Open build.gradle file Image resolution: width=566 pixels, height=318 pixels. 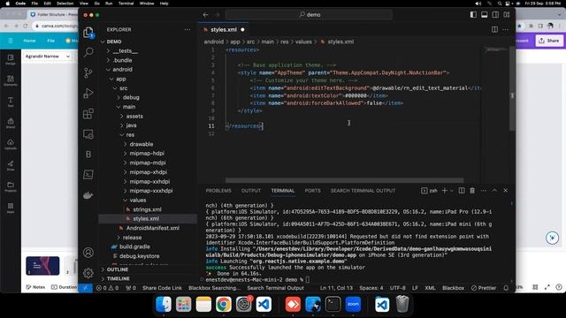[x=134, y=246]
